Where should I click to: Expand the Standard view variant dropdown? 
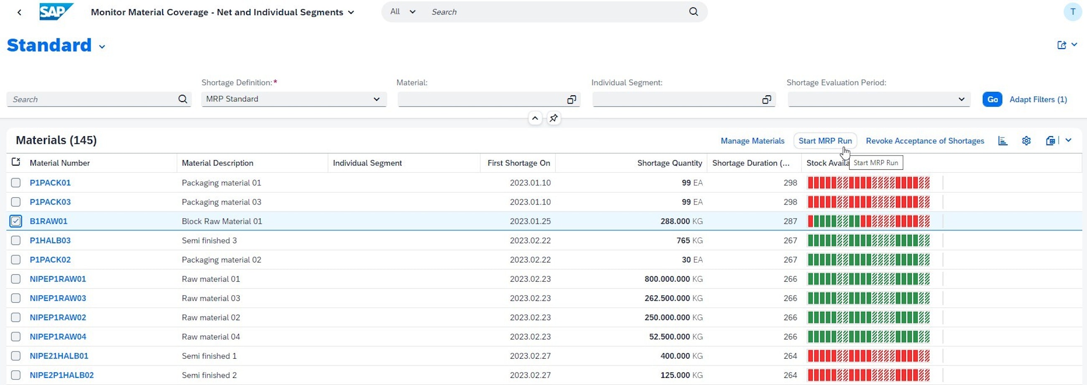[x=102, y=47]
